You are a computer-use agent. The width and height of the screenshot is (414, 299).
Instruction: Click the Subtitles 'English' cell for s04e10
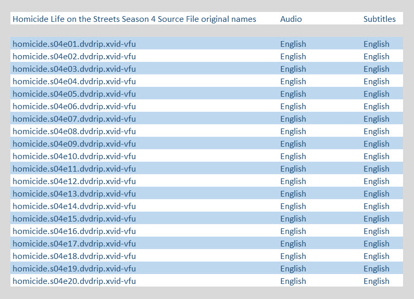[x=376, y=156]
